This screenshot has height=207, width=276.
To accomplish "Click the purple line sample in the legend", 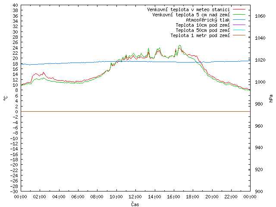I will 239,25.
